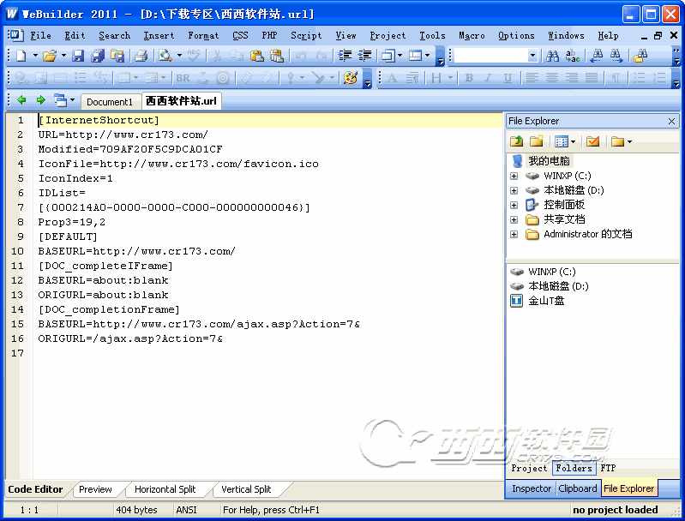The width and height of the screenshot is (685, 521).
Task: Click the browser preview magnifier icon
Action: (x=165, y=56)
